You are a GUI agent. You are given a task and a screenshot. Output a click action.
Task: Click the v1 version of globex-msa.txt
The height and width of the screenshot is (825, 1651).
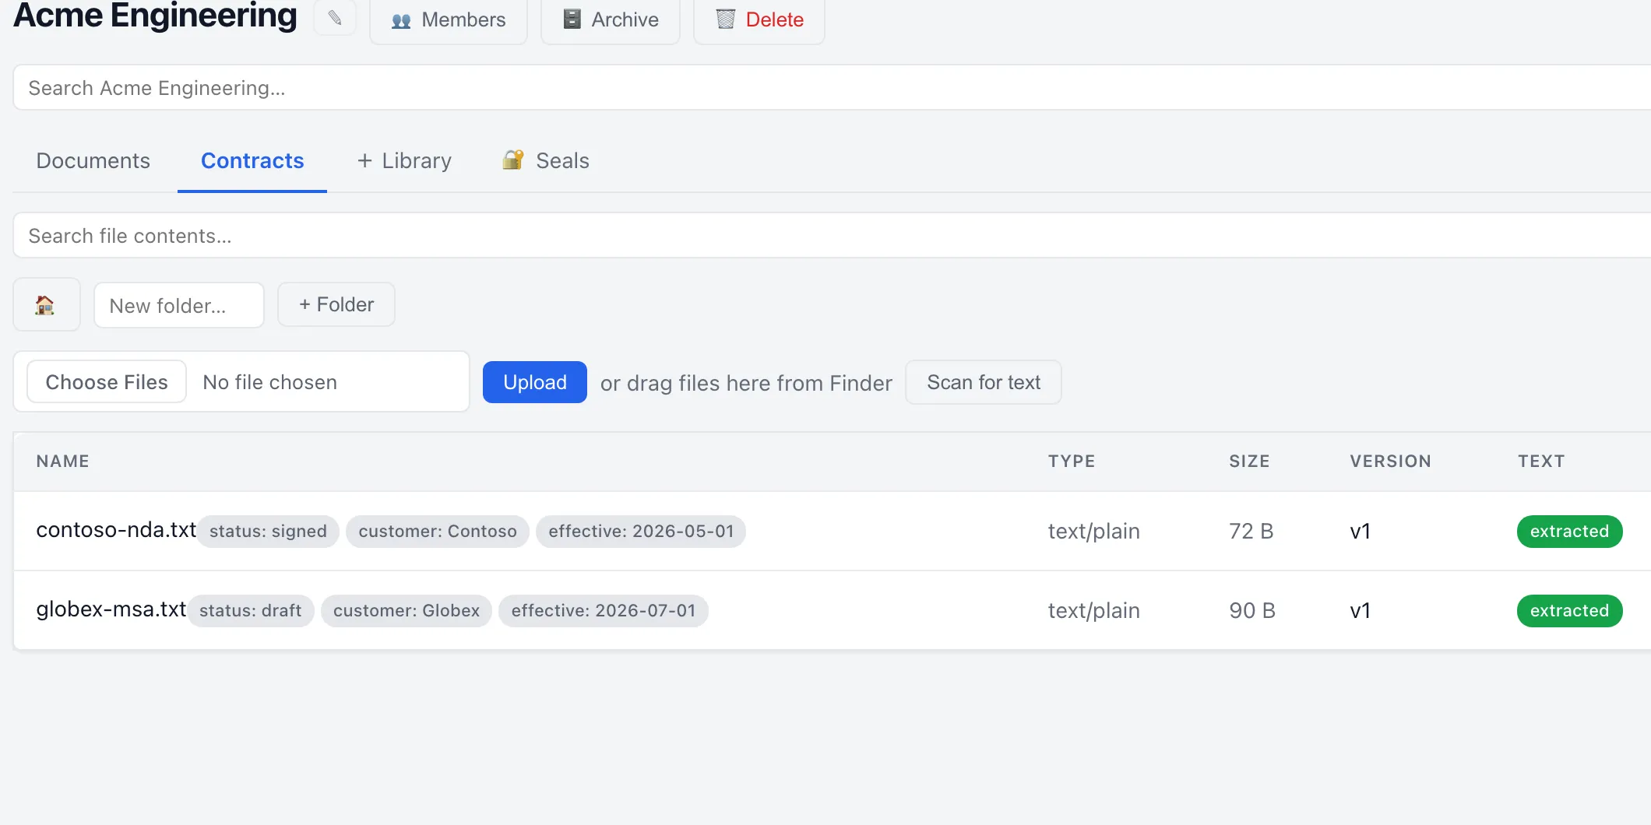pyautogui.click(x=1361, y=611)
